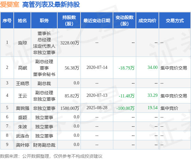Click the 数据来源 footer note
The height and width of the screenshot is (159, 191).
(51, 156)
